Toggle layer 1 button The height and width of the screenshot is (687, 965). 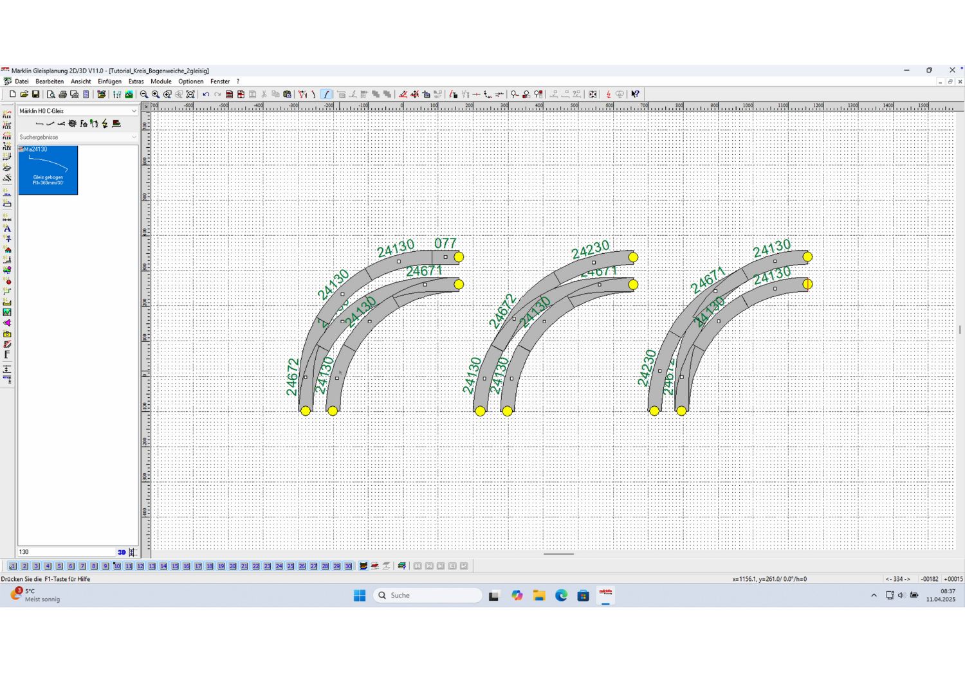point(13,566)
